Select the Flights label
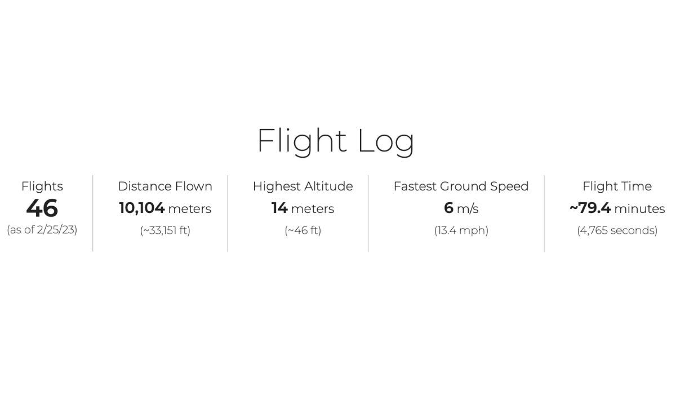This screenshot has width=676, height=414. point(42,186)
